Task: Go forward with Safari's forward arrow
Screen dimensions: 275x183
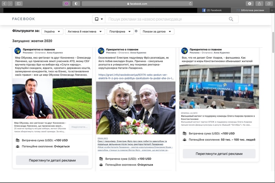Action: 10,3
